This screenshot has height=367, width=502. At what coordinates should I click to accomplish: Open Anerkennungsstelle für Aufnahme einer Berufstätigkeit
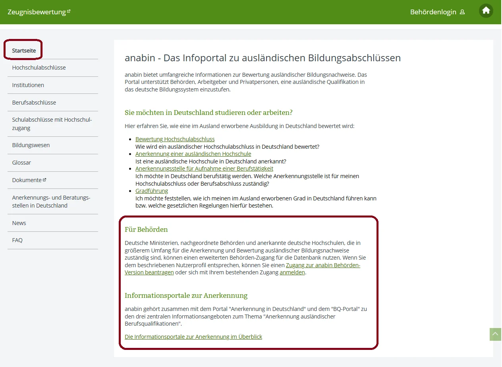pyautogui.click(x=204, y=169)
